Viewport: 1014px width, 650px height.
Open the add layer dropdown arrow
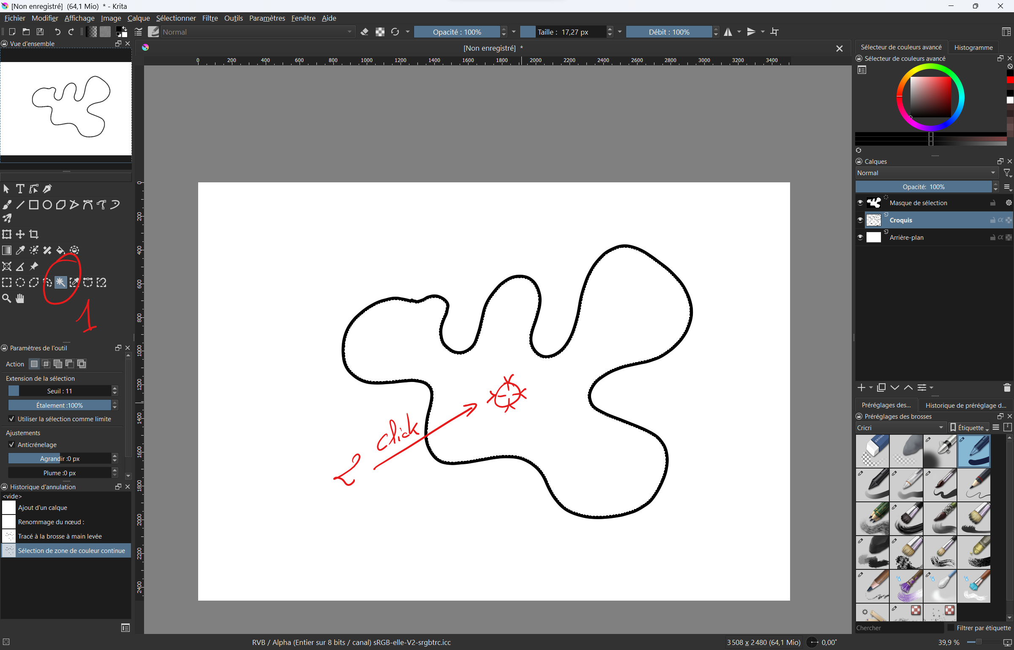[871, 387]
